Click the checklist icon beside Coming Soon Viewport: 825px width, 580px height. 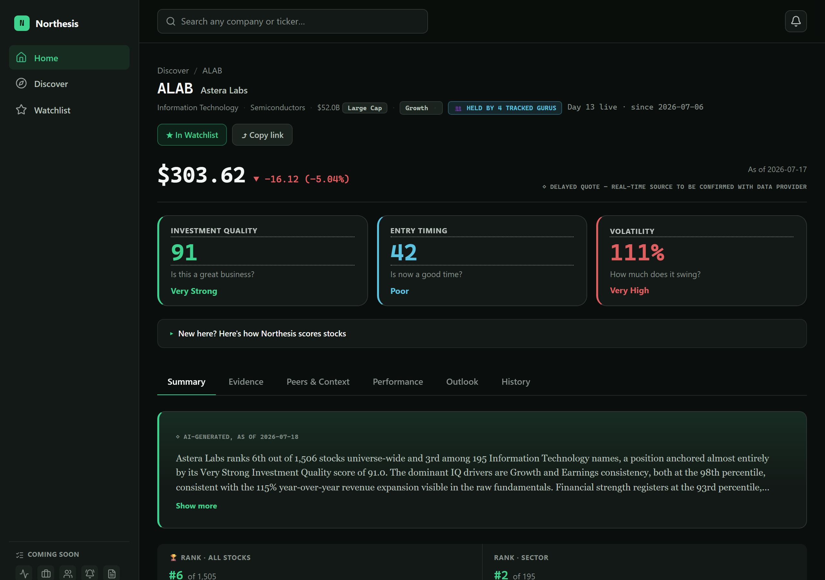(20, 555)
